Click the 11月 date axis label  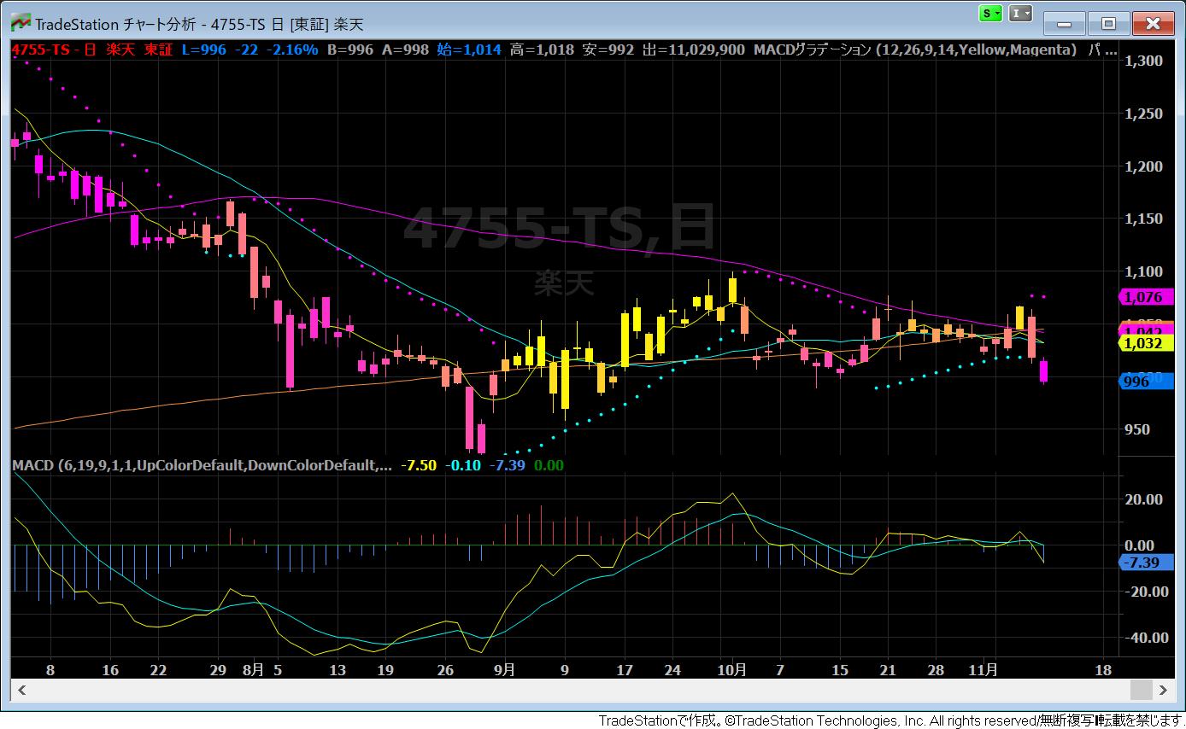coord(983,670)
